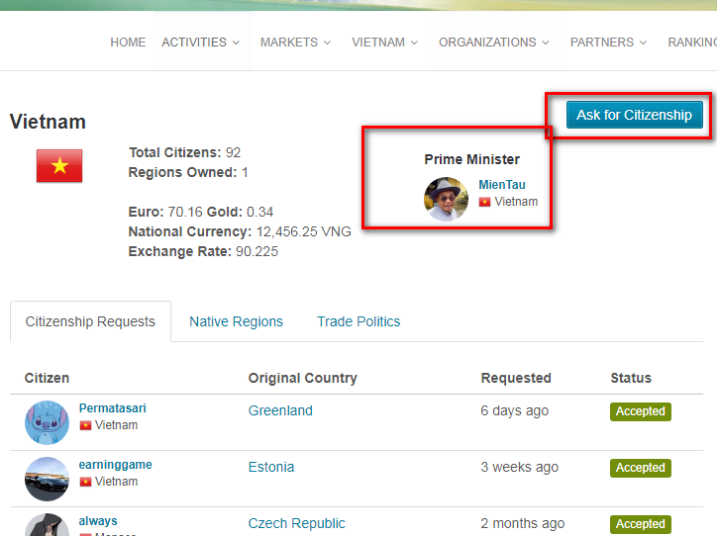Switch to the Trade Politics tab

click(358, 321)
